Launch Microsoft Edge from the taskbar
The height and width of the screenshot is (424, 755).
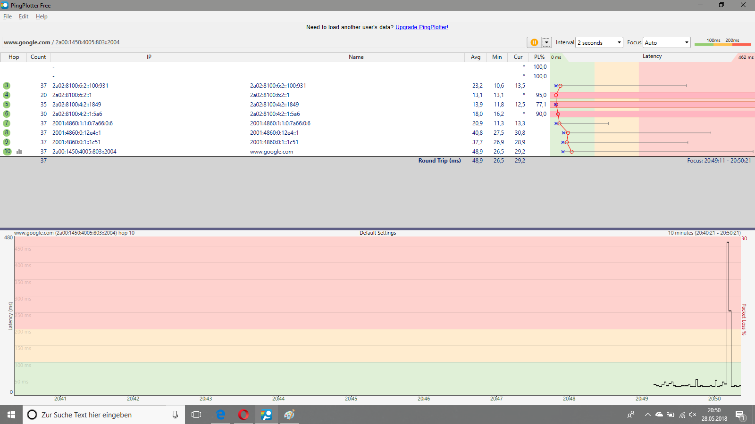pyautogui.click(x=220, y=415)
